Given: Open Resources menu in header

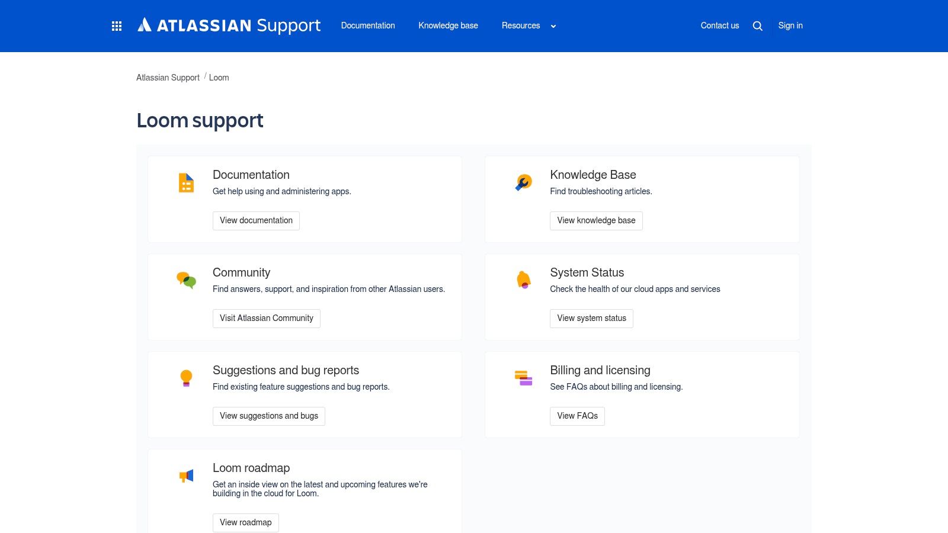Looking at the screenshot, I should [x=521, y=25].
